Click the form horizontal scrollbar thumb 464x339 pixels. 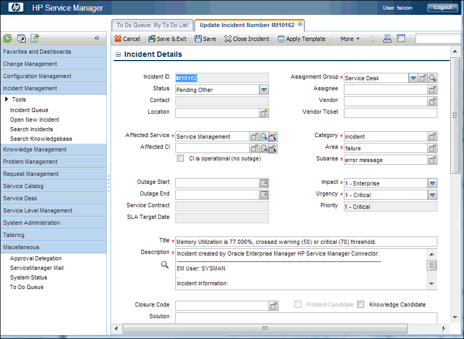click(x=265, y=328)
